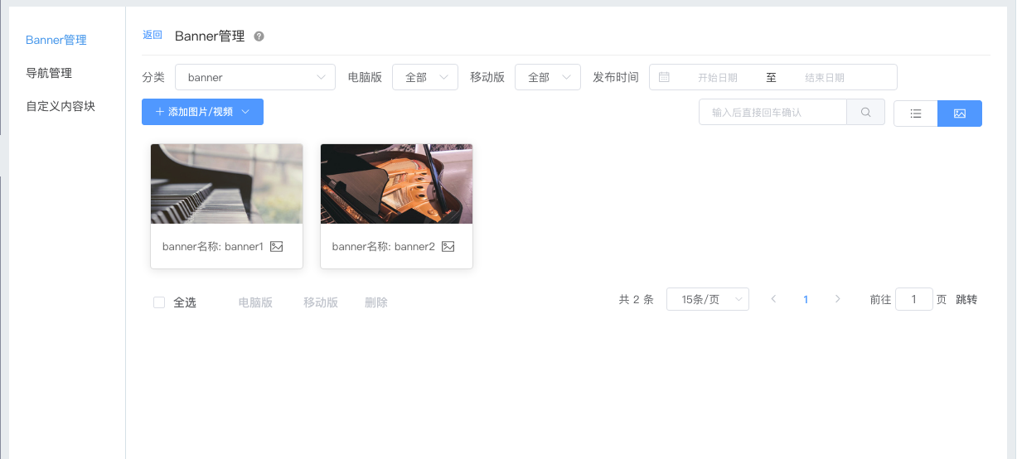The width and height of the screenshot is (1017, 459).
Task: Click image icon next to banner1 name
Action: (277, 247)
